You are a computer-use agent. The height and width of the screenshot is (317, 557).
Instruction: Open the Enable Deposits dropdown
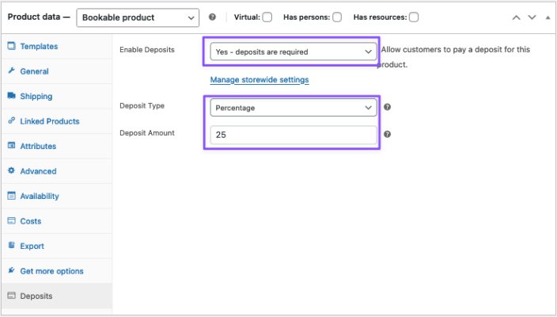click(293, 52)
